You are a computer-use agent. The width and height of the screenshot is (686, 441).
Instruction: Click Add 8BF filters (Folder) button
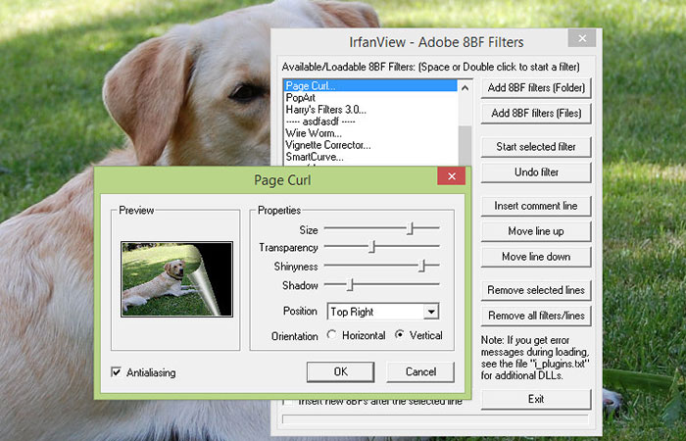click(536, 88)
